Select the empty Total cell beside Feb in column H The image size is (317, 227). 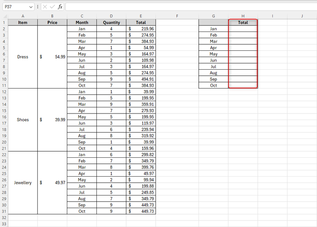[243, 35]
